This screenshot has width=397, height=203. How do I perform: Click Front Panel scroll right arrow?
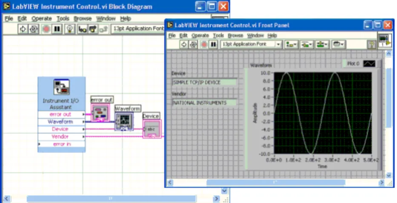pos(381,182)
